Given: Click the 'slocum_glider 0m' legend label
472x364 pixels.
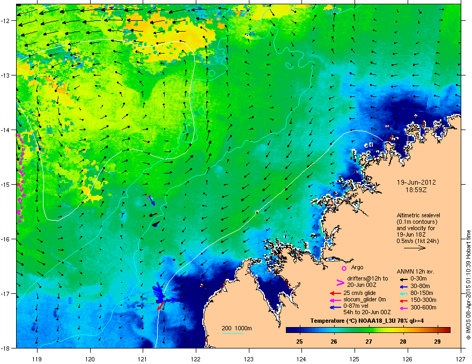Looking at the screenshot, I should pos(365,300).
